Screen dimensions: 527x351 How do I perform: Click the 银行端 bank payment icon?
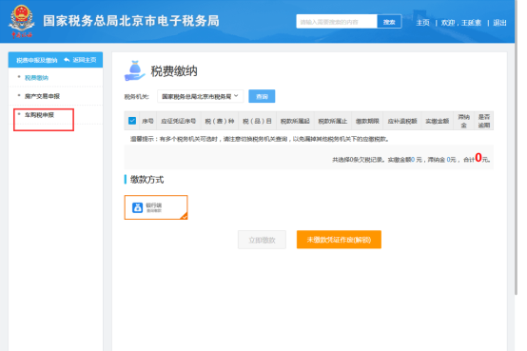pos(138,207)
